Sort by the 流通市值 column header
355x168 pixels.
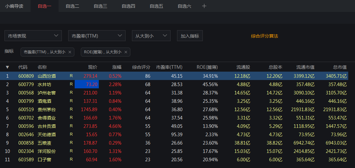tap(305, 67)
